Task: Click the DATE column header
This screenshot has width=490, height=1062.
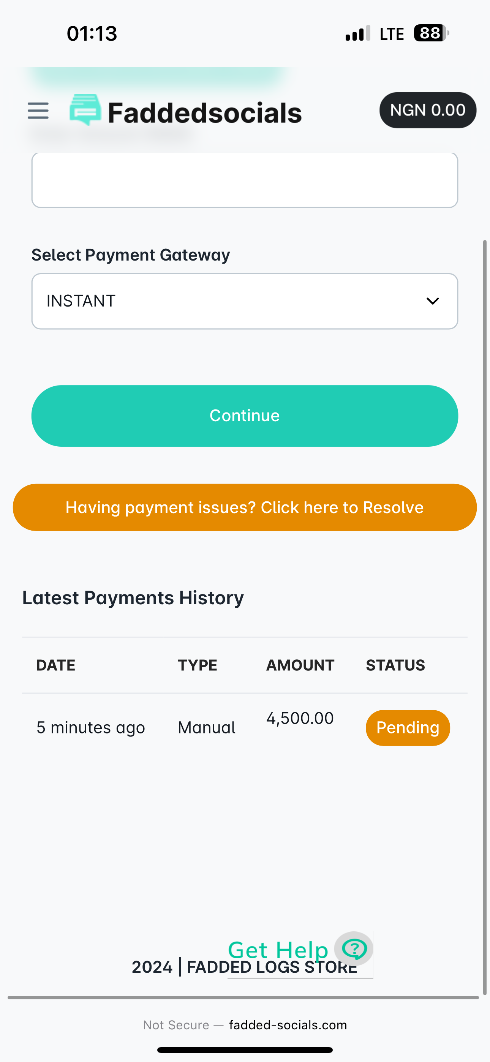Action: coord(56,665)
